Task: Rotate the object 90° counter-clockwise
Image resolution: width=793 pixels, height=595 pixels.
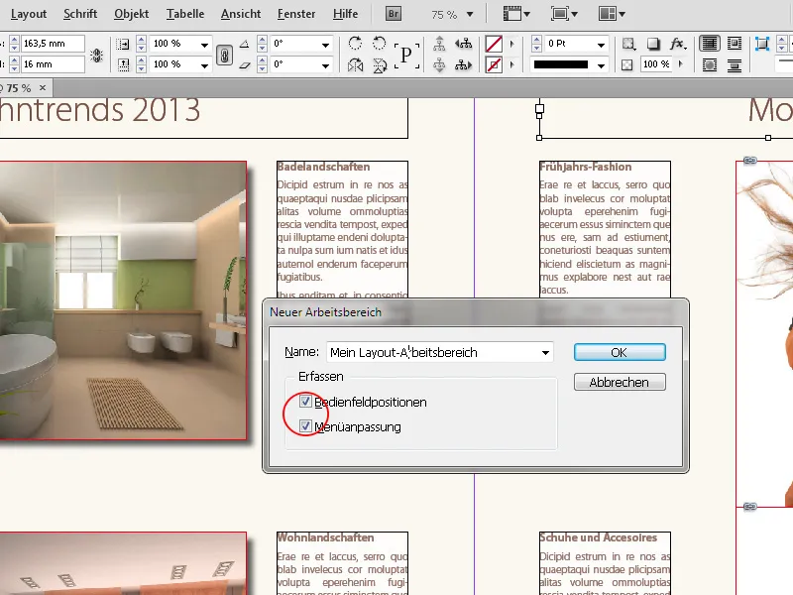Action: tap(380, 44)
